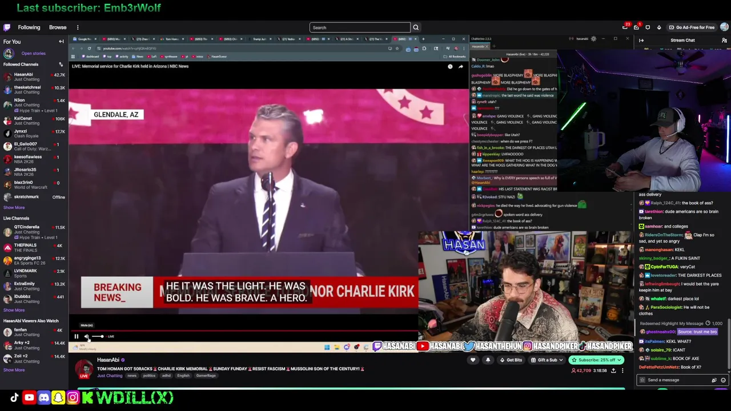The image size is (731, 411).
Task: Open Subscribe 25% off dropdown
Action: [596, 360]
